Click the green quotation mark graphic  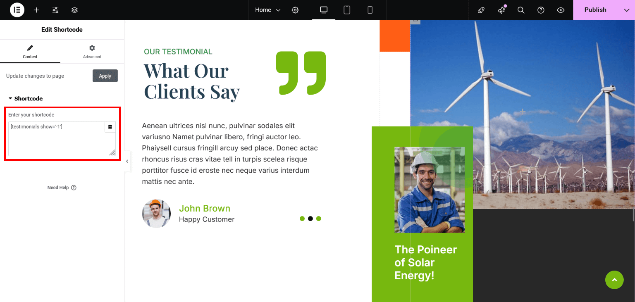(301, 73)
